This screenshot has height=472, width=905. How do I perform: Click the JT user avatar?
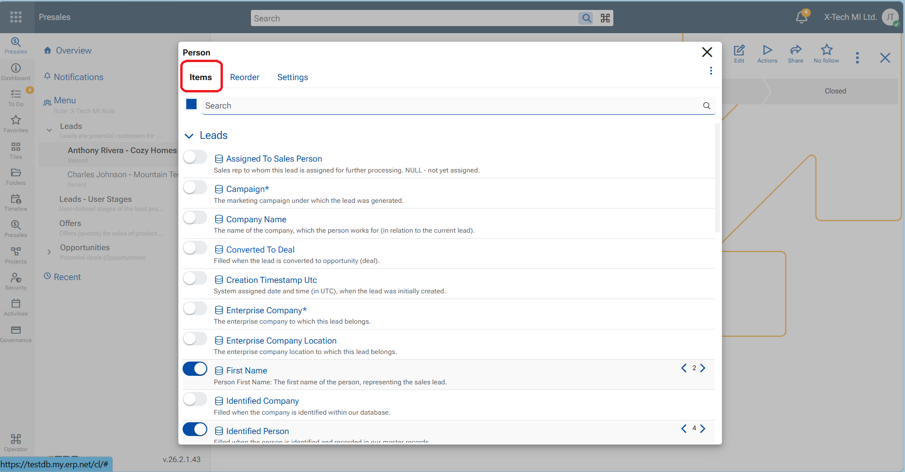[890, 17]
